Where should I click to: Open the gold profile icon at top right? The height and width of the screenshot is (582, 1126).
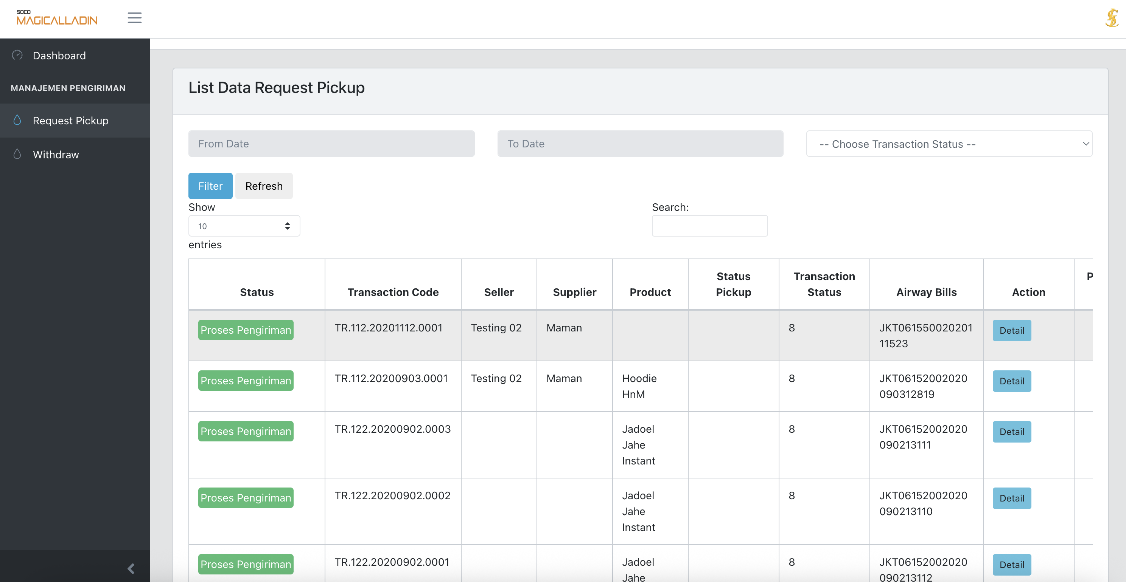point(1111,18)
